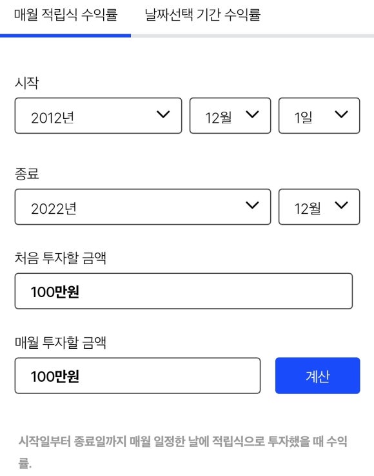This screenshot has width=374, height=476.
Task: Click the chevron arrow in start day selector
Action: [341, 114]
